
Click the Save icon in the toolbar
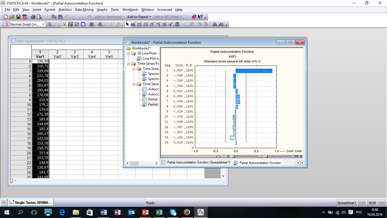tap(18, 17)
